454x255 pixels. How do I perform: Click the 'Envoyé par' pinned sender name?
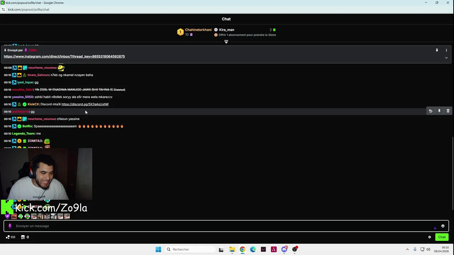point(33,50)
